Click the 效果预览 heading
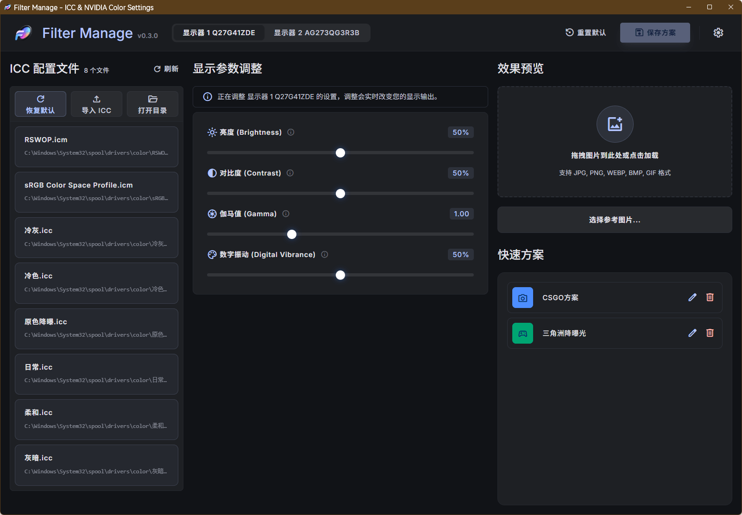Image resolution: width=742 pixels, height=515 pixels. click(x=521, y=69)
